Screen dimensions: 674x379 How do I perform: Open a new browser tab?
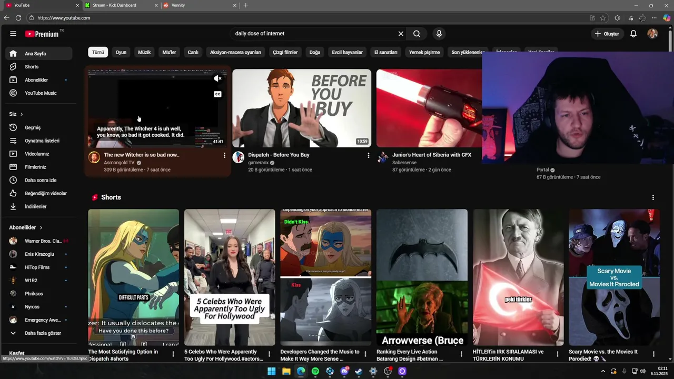pyautogui.click(x=245, y=5)
